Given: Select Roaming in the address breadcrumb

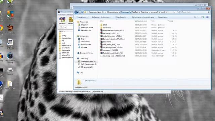Looking at the screenshot, I should tap(144, 12).
